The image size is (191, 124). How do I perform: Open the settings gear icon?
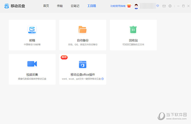pos(170,6)
